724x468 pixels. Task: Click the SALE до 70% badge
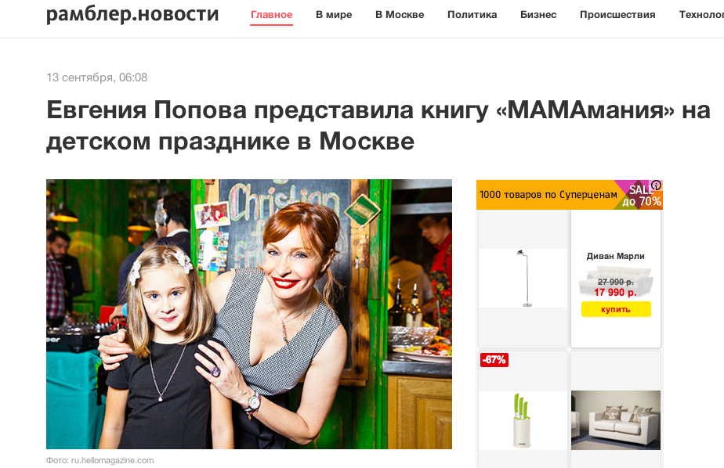click(641, 196)
